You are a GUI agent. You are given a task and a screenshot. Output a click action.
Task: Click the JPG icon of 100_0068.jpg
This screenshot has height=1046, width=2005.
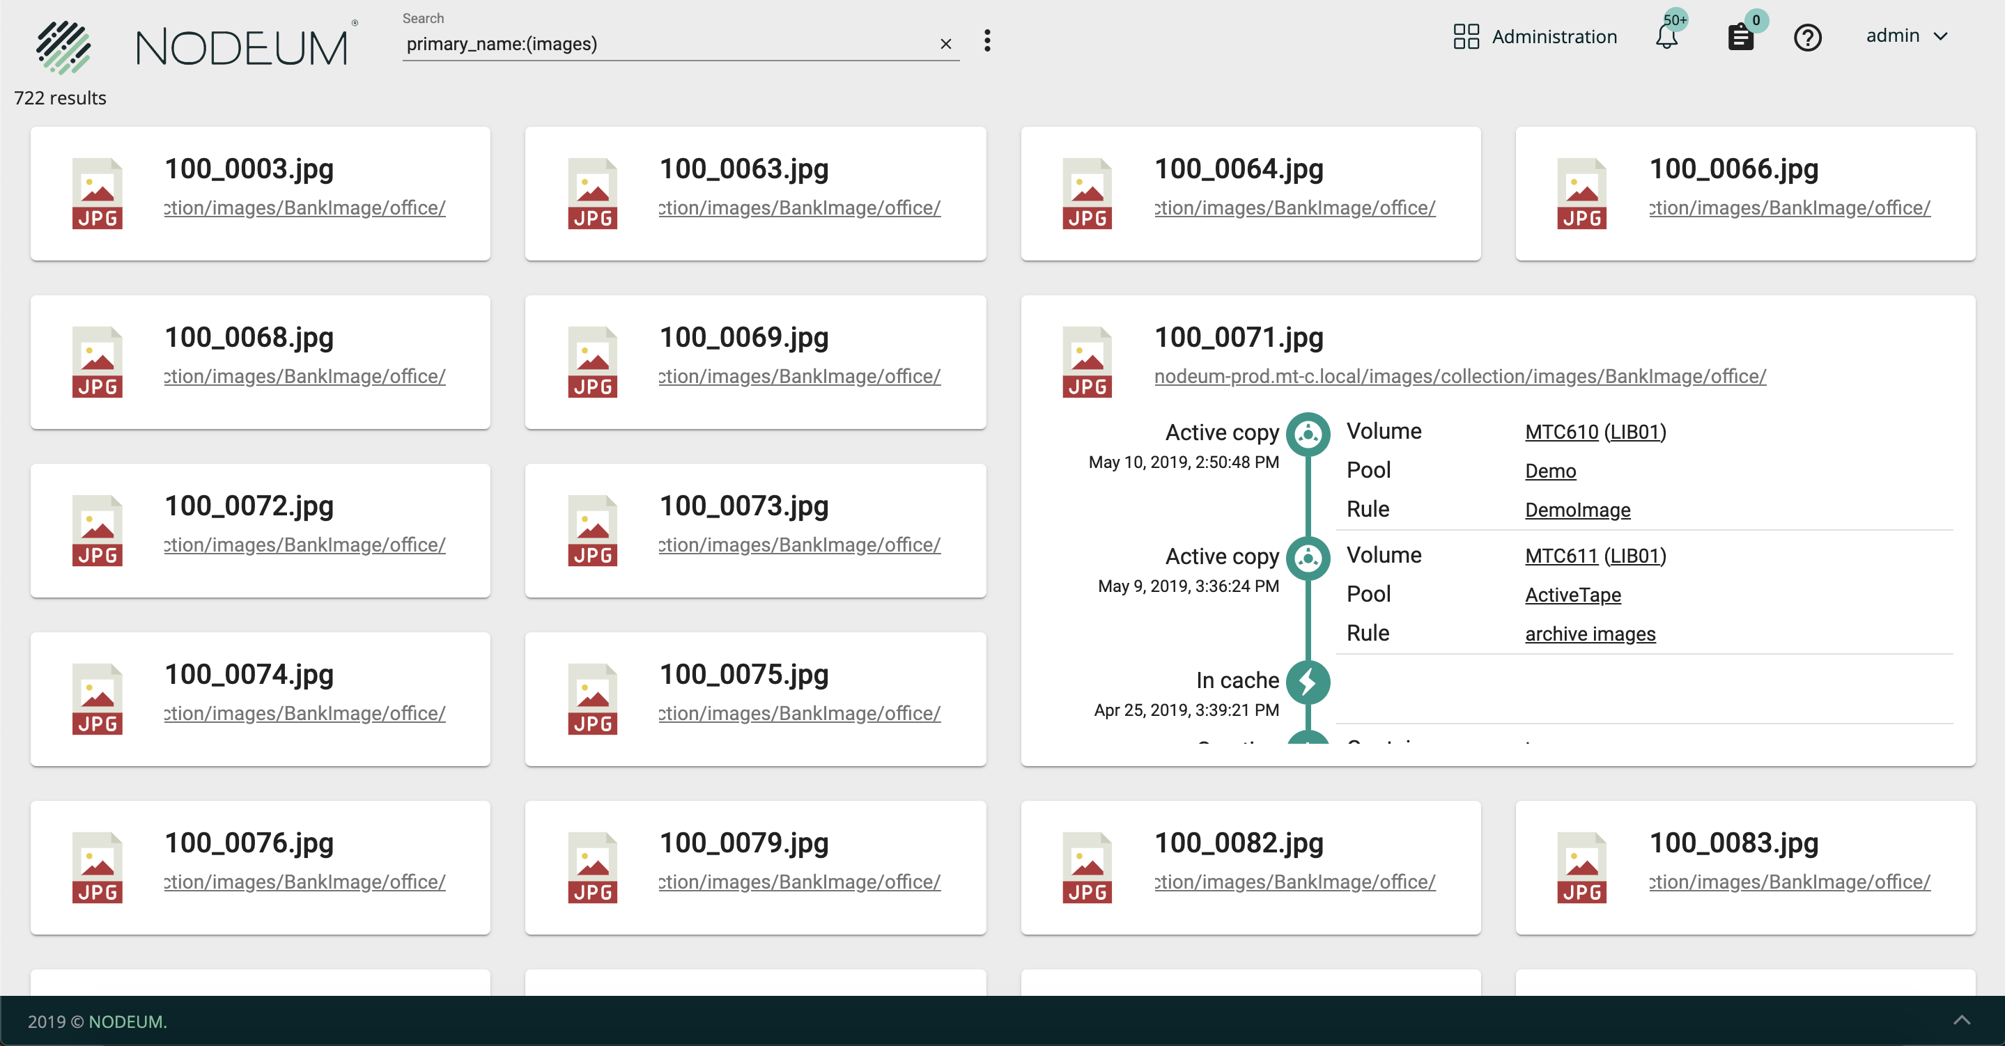(x=98, y=362)
